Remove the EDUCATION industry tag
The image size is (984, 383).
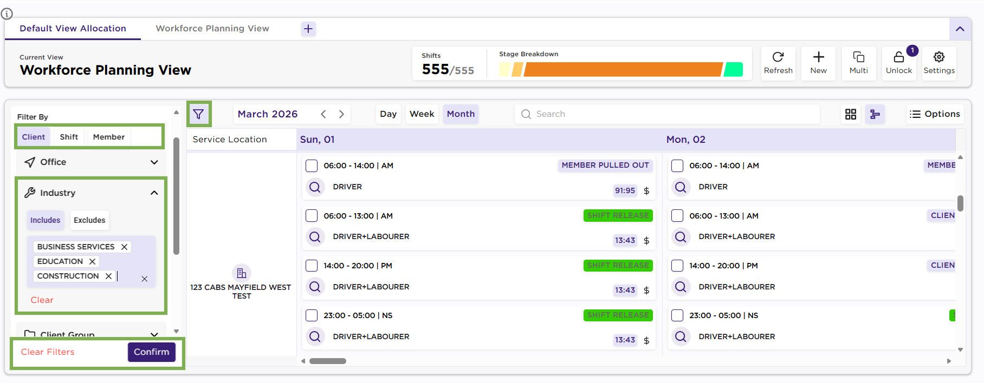coord(92,261)
